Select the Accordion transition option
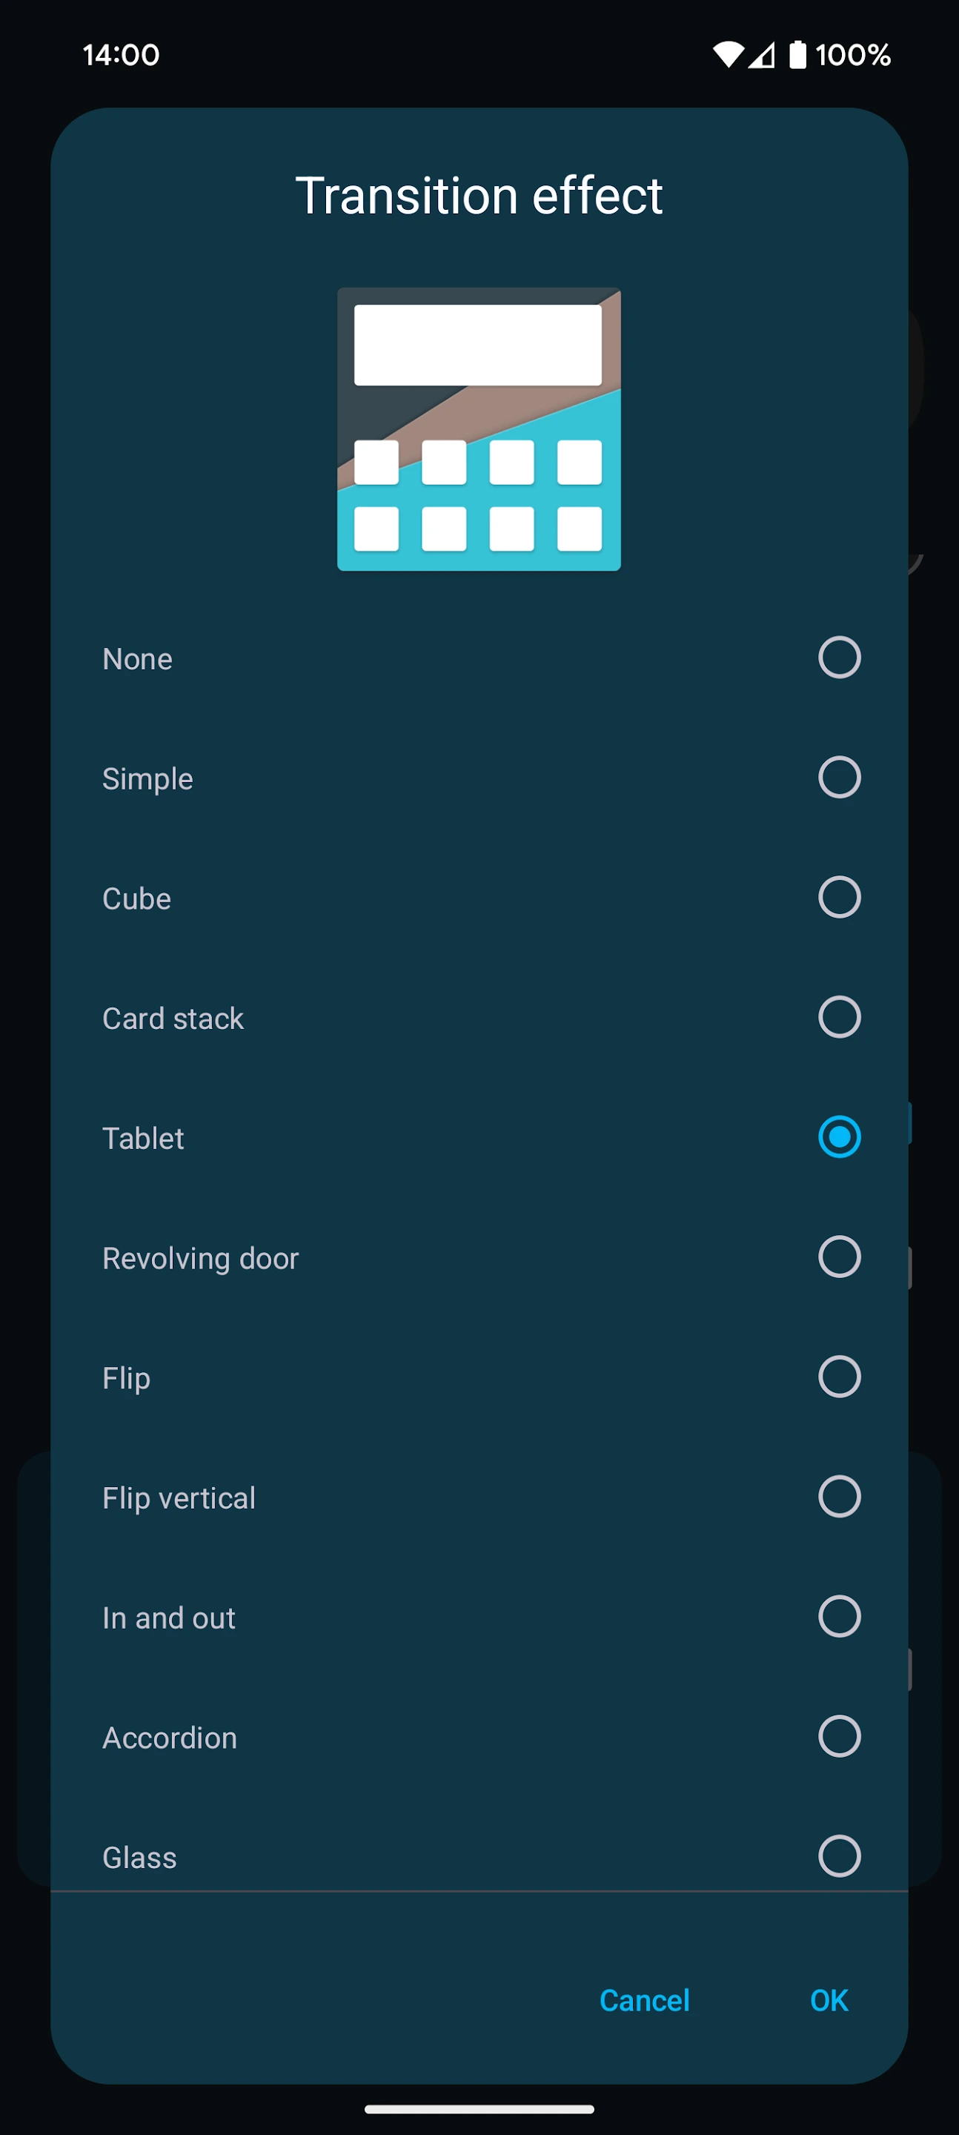Viewport: 959px width, 2135px height. click(x=840, y=1736)
